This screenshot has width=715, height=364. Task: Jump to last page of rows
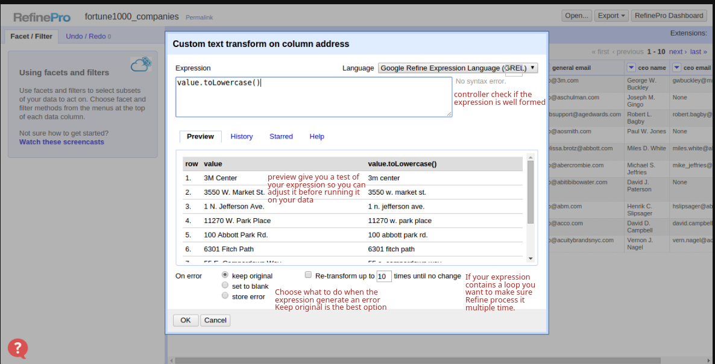click(x=698, y=52)
